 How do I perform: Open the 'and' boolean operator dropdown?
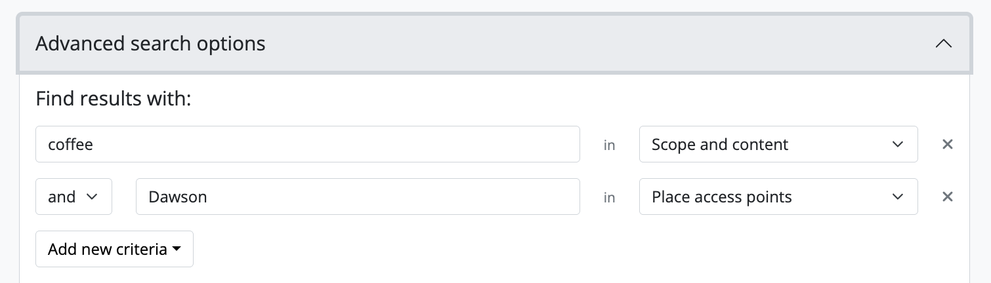point(74,197)
